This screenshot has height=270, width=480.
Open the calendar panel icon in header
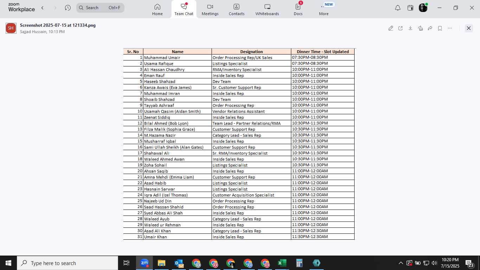(x=410, y=8)
